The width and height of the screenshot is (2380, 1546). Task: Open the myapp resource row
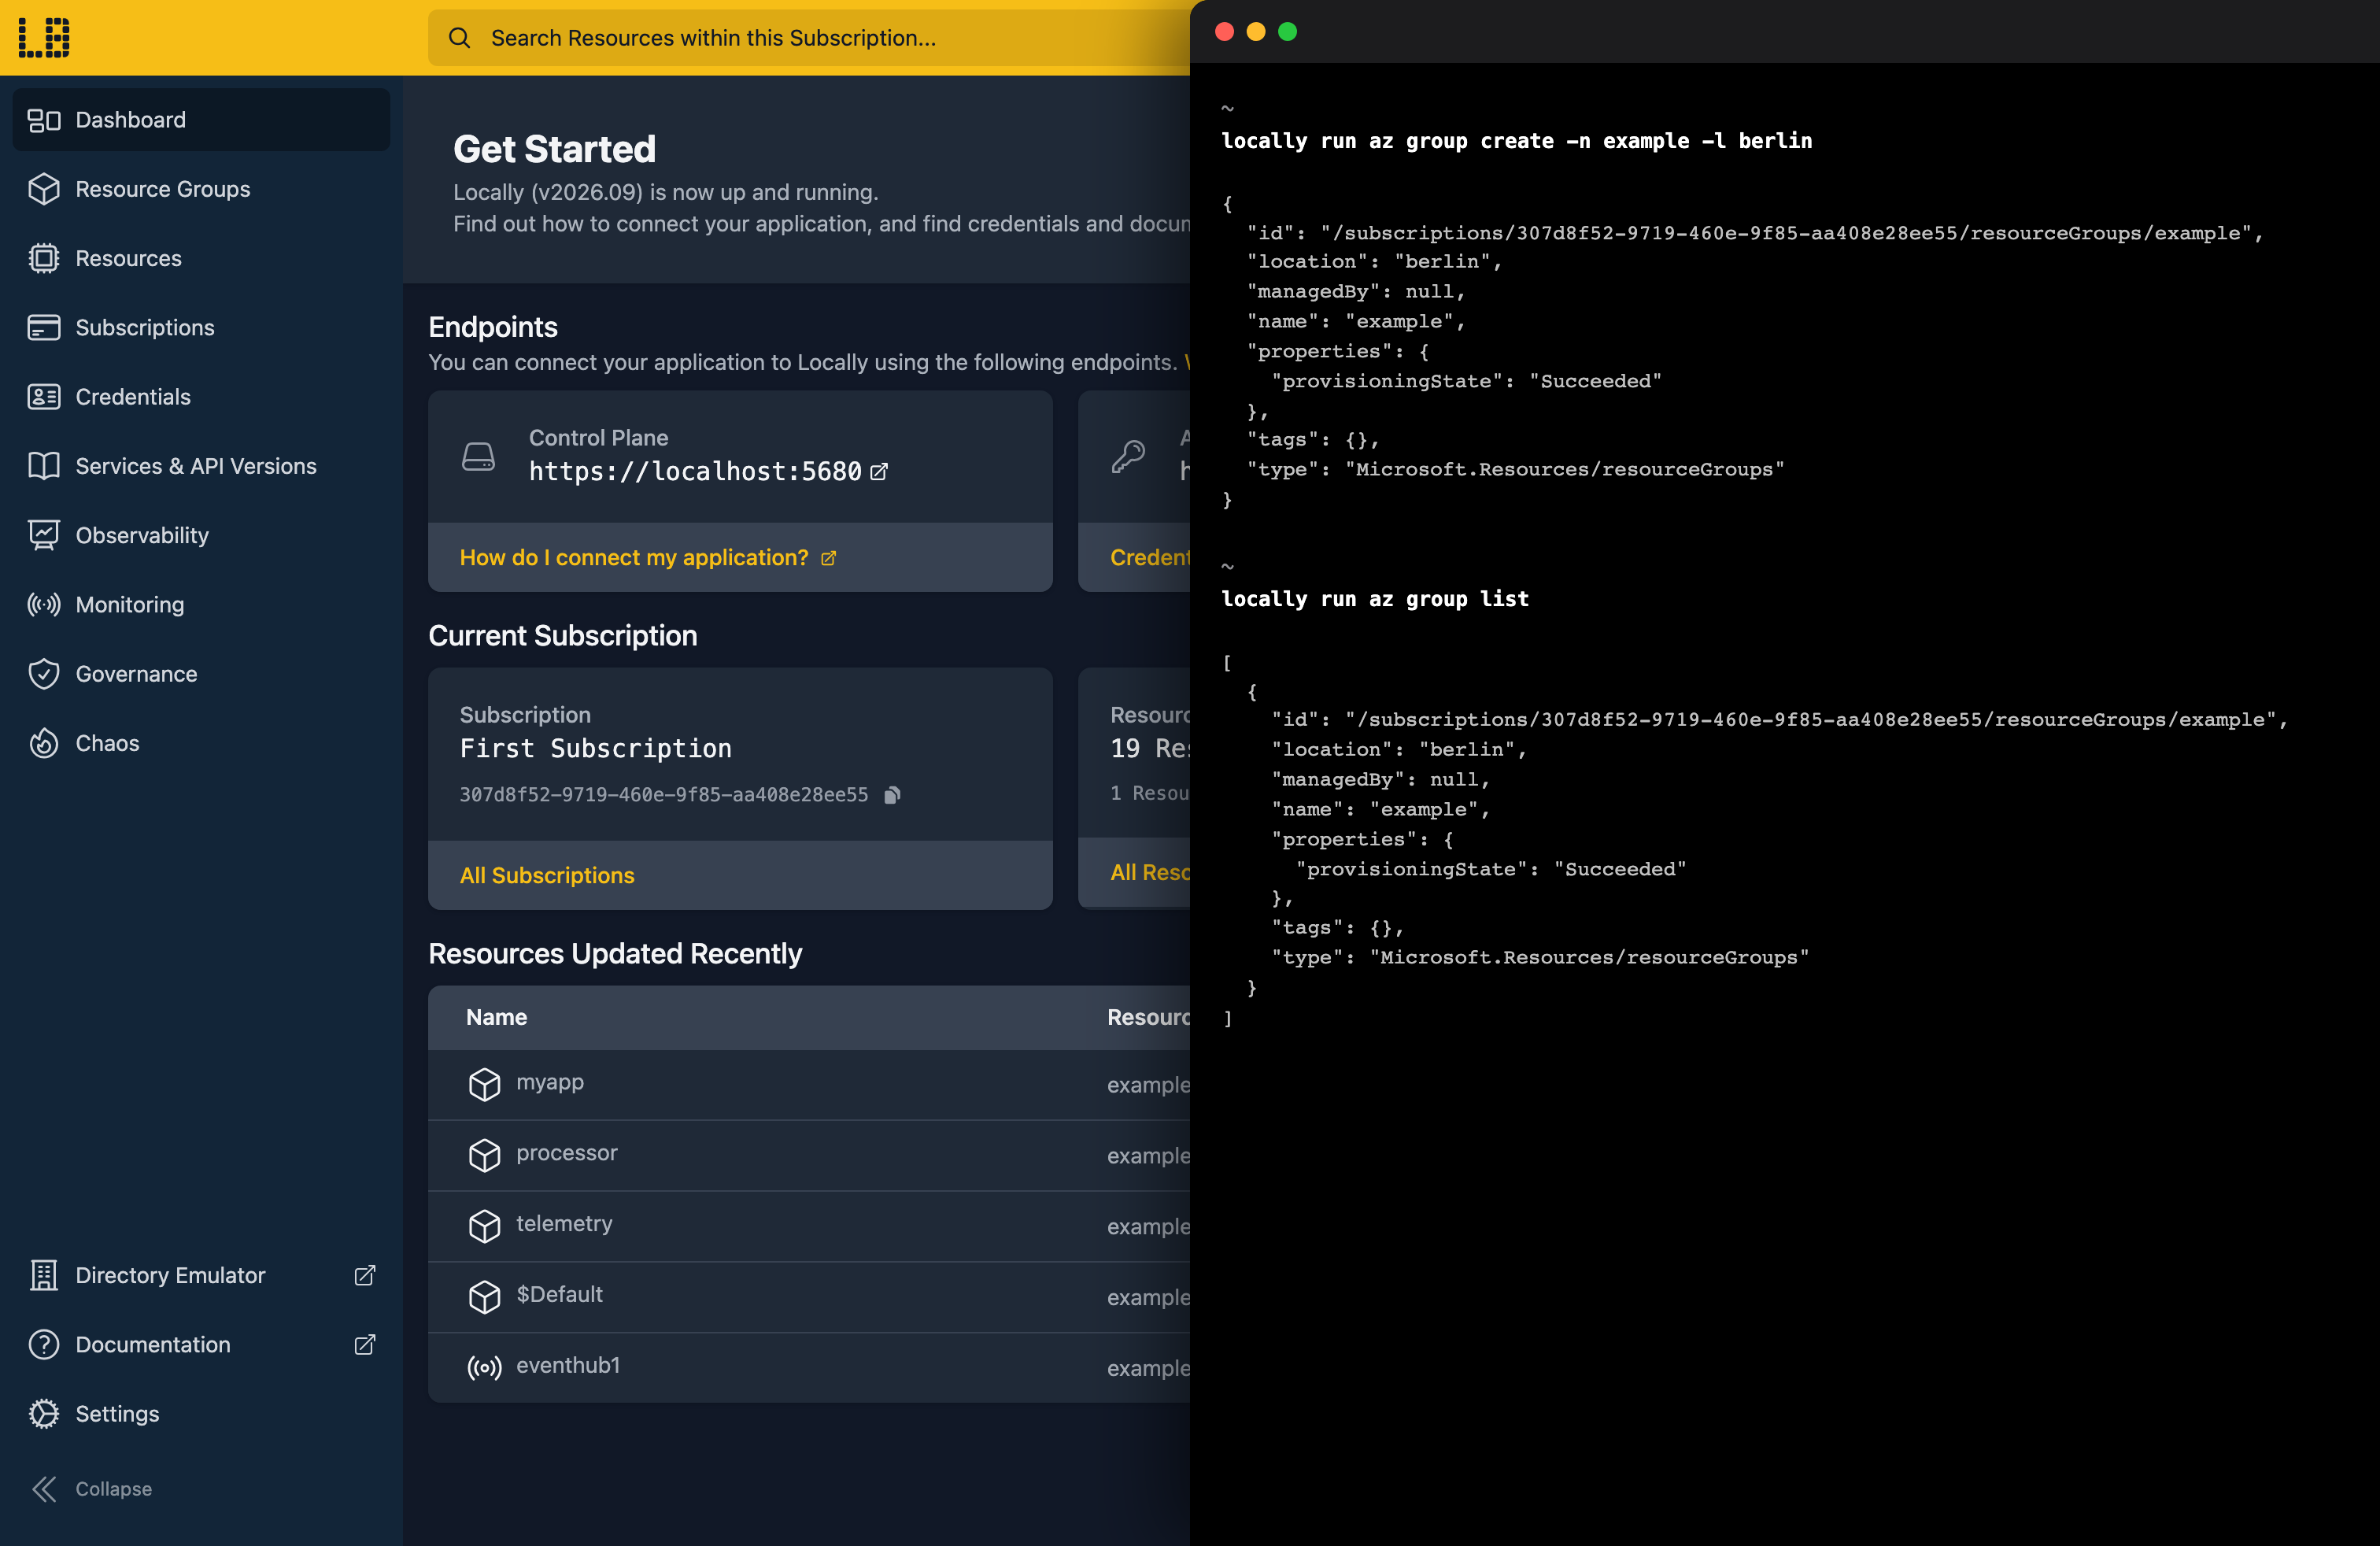tap(809, 1085)
